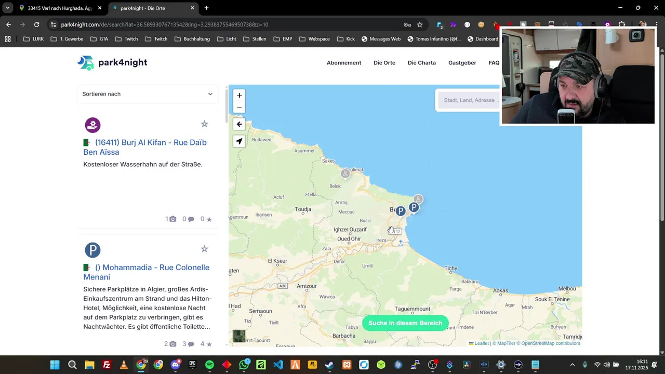Click the MapTiler attribution link
Viewport: 665px width, 374px height.
click(504, 343)
